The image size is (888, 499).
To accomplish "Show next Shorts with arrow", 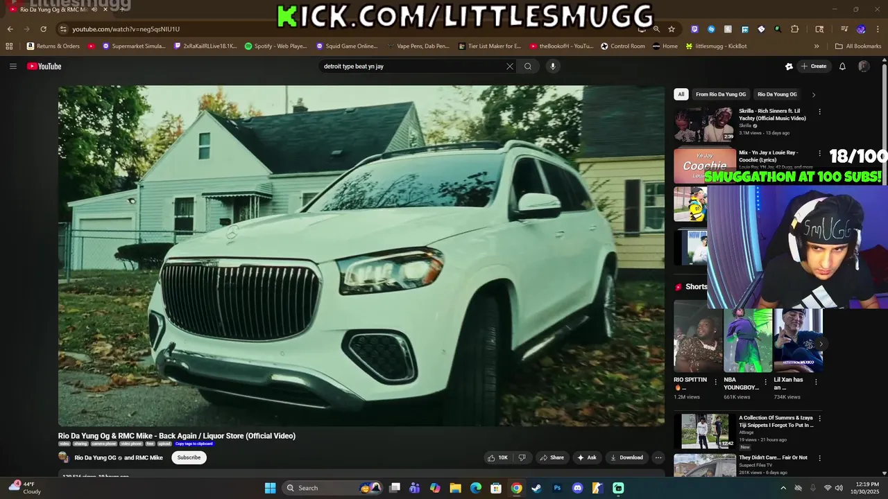I will 821,344.
